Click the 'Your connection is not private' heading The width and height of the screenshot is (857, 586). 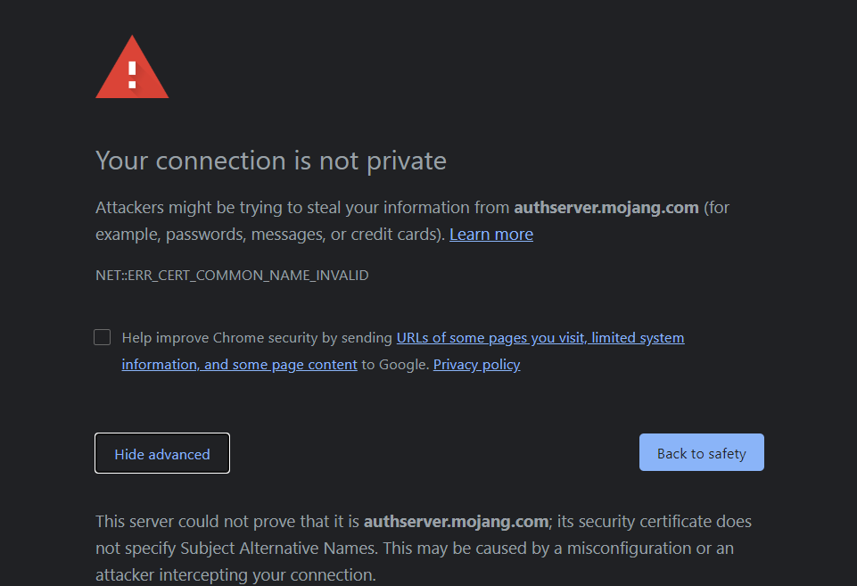coord(270,161)
